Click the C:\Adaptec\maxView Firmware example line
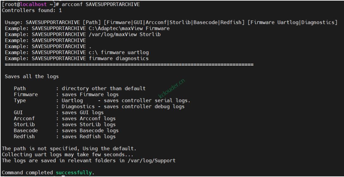This screenshot has width=344, height=177. [x=87, y=28]
